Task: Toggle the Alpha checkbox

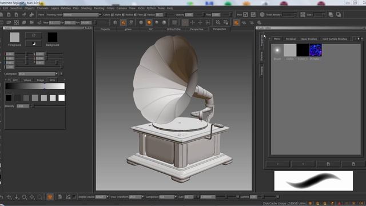Action: [x=123, y=15]
